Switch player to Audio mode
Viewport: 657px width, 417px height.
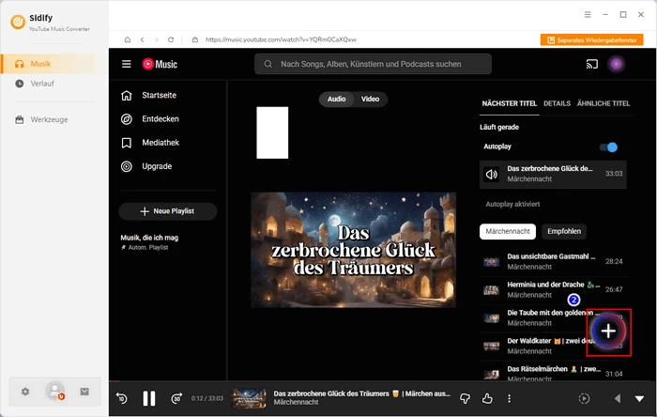(x=336, y=99)
